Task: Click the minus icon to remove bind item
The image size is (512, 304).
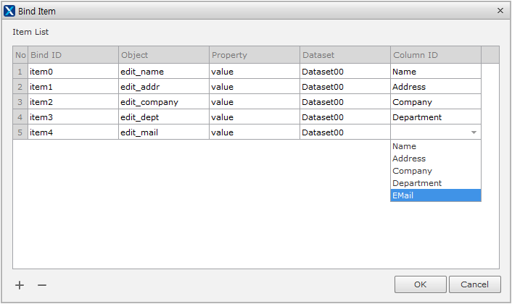Action: (42, 285)
